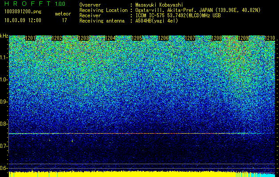Click the 0.9 frequency axis label
This screenshot has height=177, width=279.
click(4, 102)
